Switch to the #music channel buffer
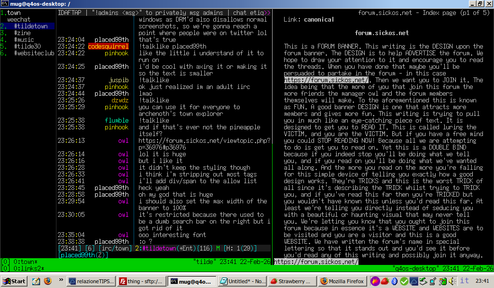The width and height of the screenshot is (494, 288). [24, 39]
